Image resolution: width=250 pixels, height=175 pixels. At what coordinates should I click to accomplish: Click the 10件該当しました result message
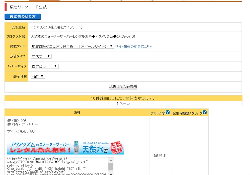point(123,98)
